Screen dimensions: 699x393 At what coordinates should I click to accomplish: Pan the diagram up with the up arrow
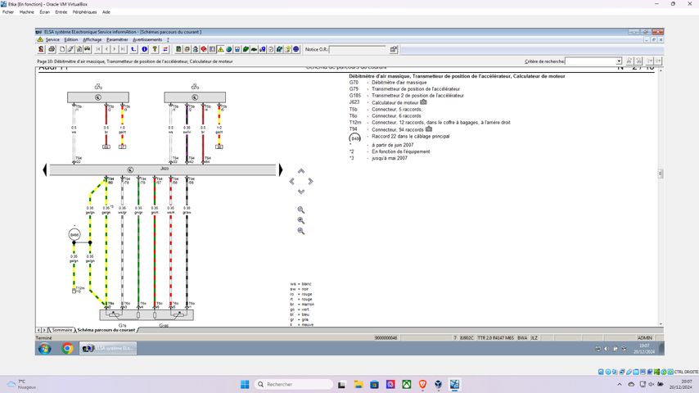coord(301,171)
